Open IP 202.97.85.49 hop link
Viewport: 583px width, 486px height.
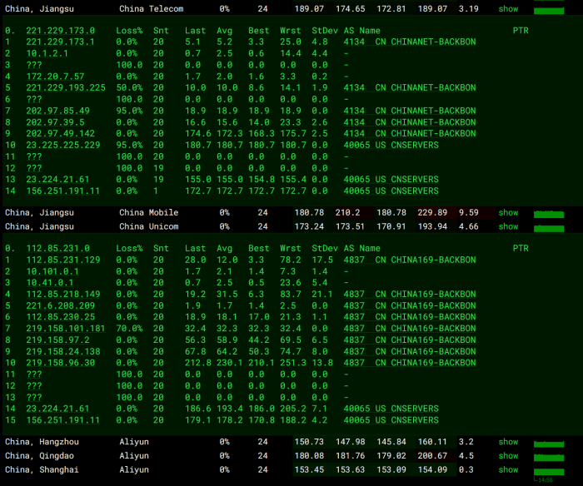tap(57, 111)
